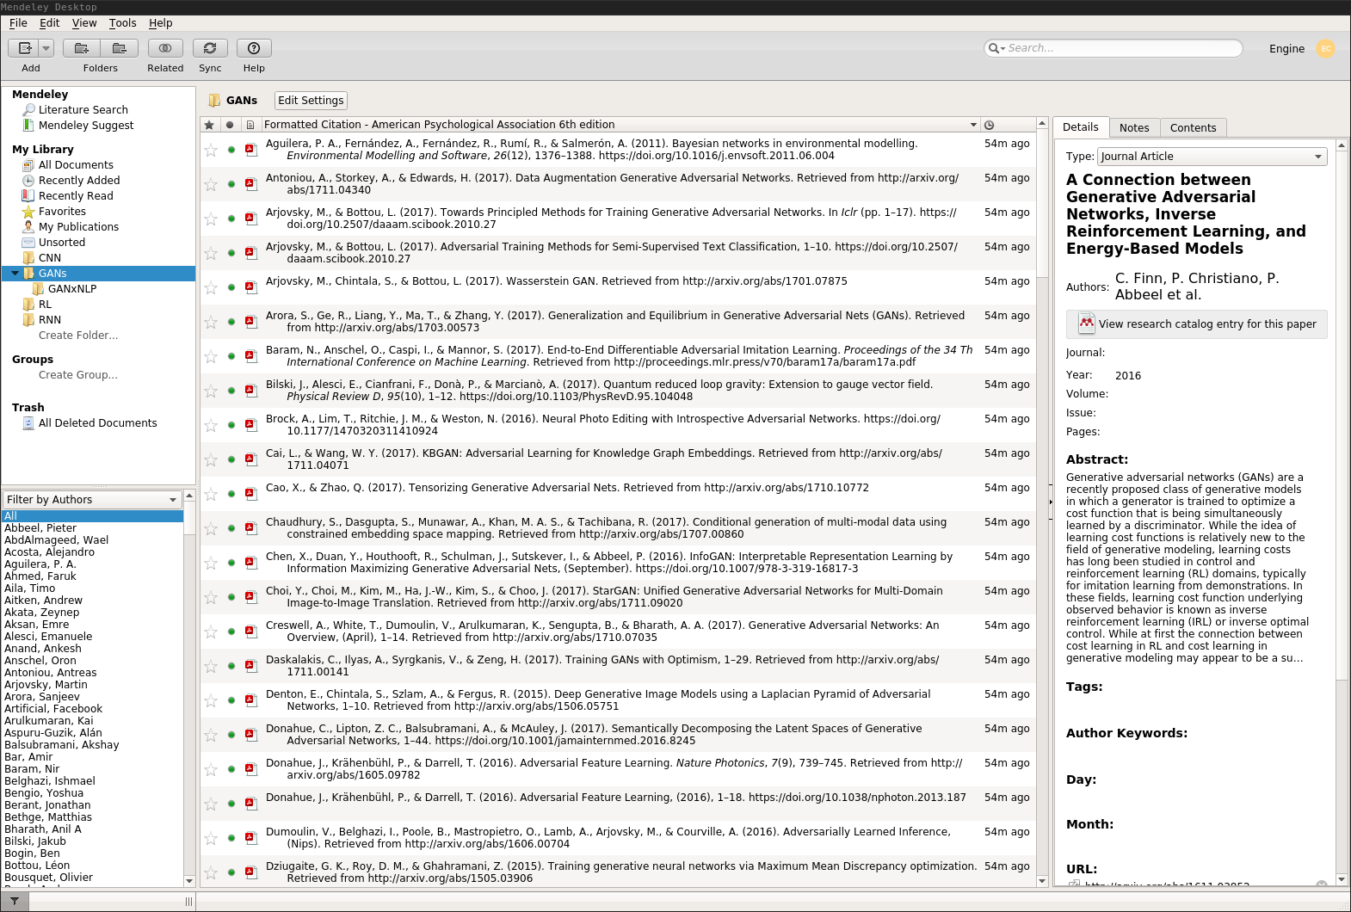Click the create new folder toolbar icon
1351x912 pixels.
82,48
